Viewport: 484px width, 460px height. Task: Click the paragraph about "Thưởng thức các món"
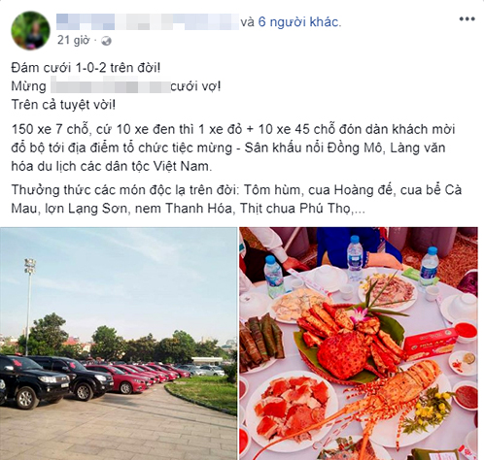click(x=236, y=199)
